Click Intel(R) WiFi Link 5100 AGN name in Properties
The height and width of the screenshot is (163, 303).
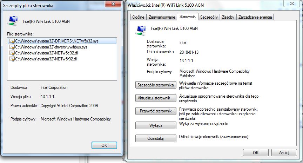tap(174, 28)
